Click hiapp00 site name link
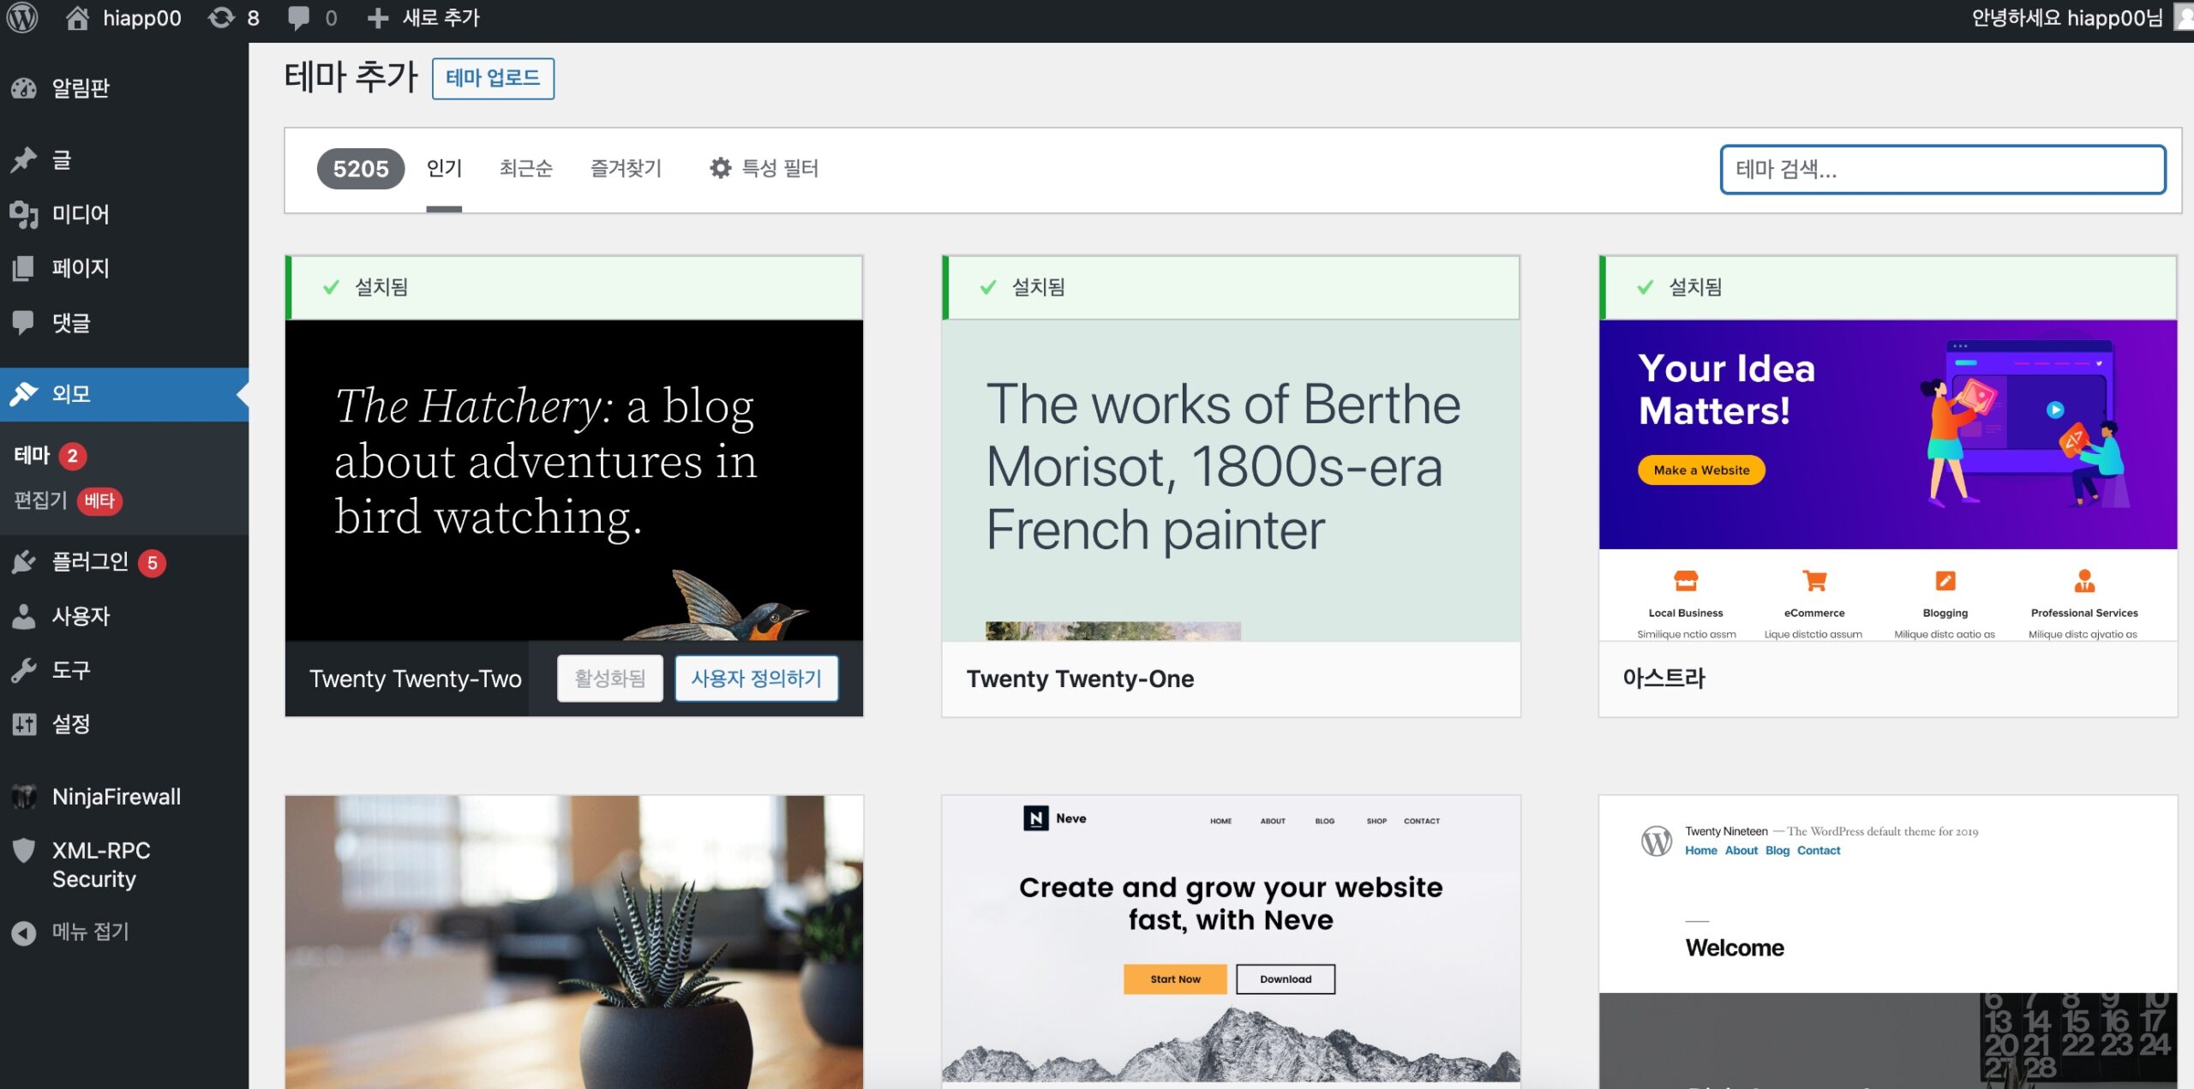The height and width of the screenshot is (1089, 2194). coord(142,18)
